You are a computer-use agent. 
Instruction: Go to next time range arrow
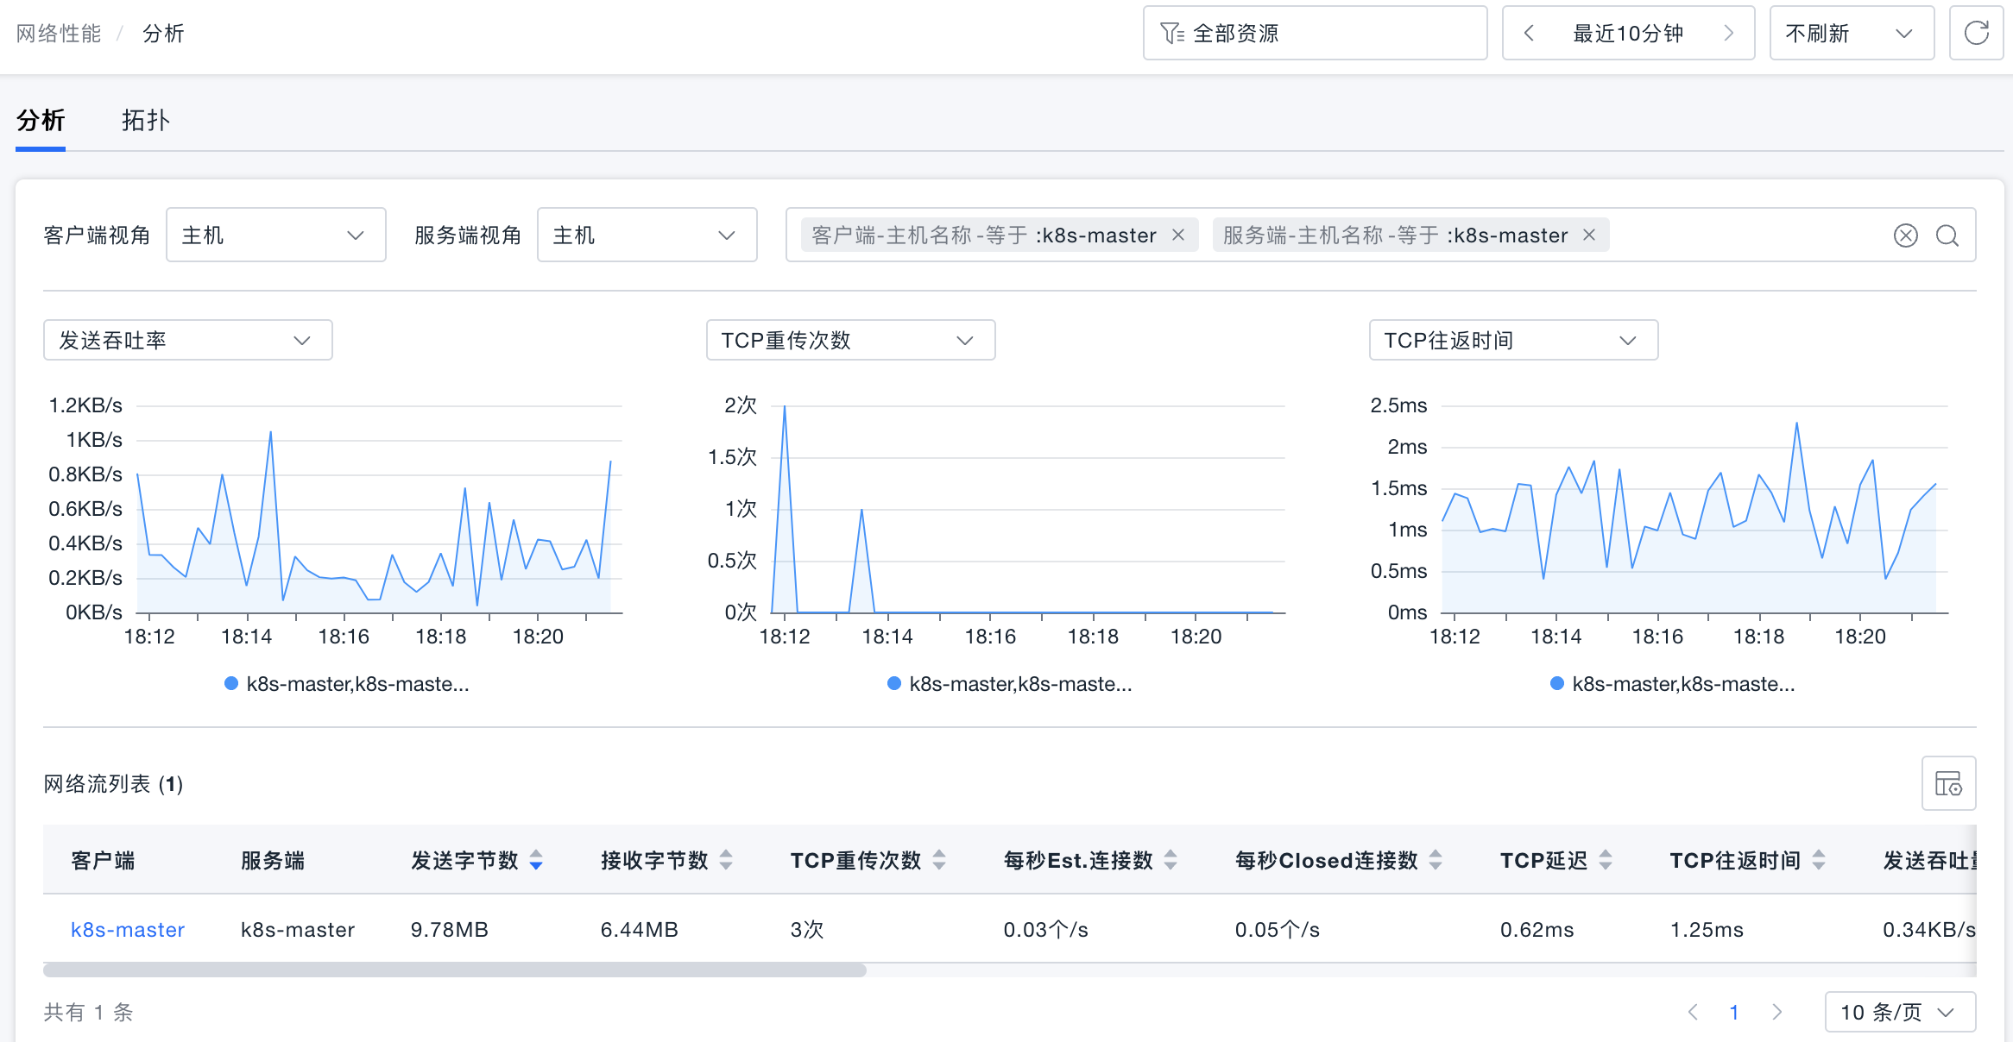click(1728, 34)
